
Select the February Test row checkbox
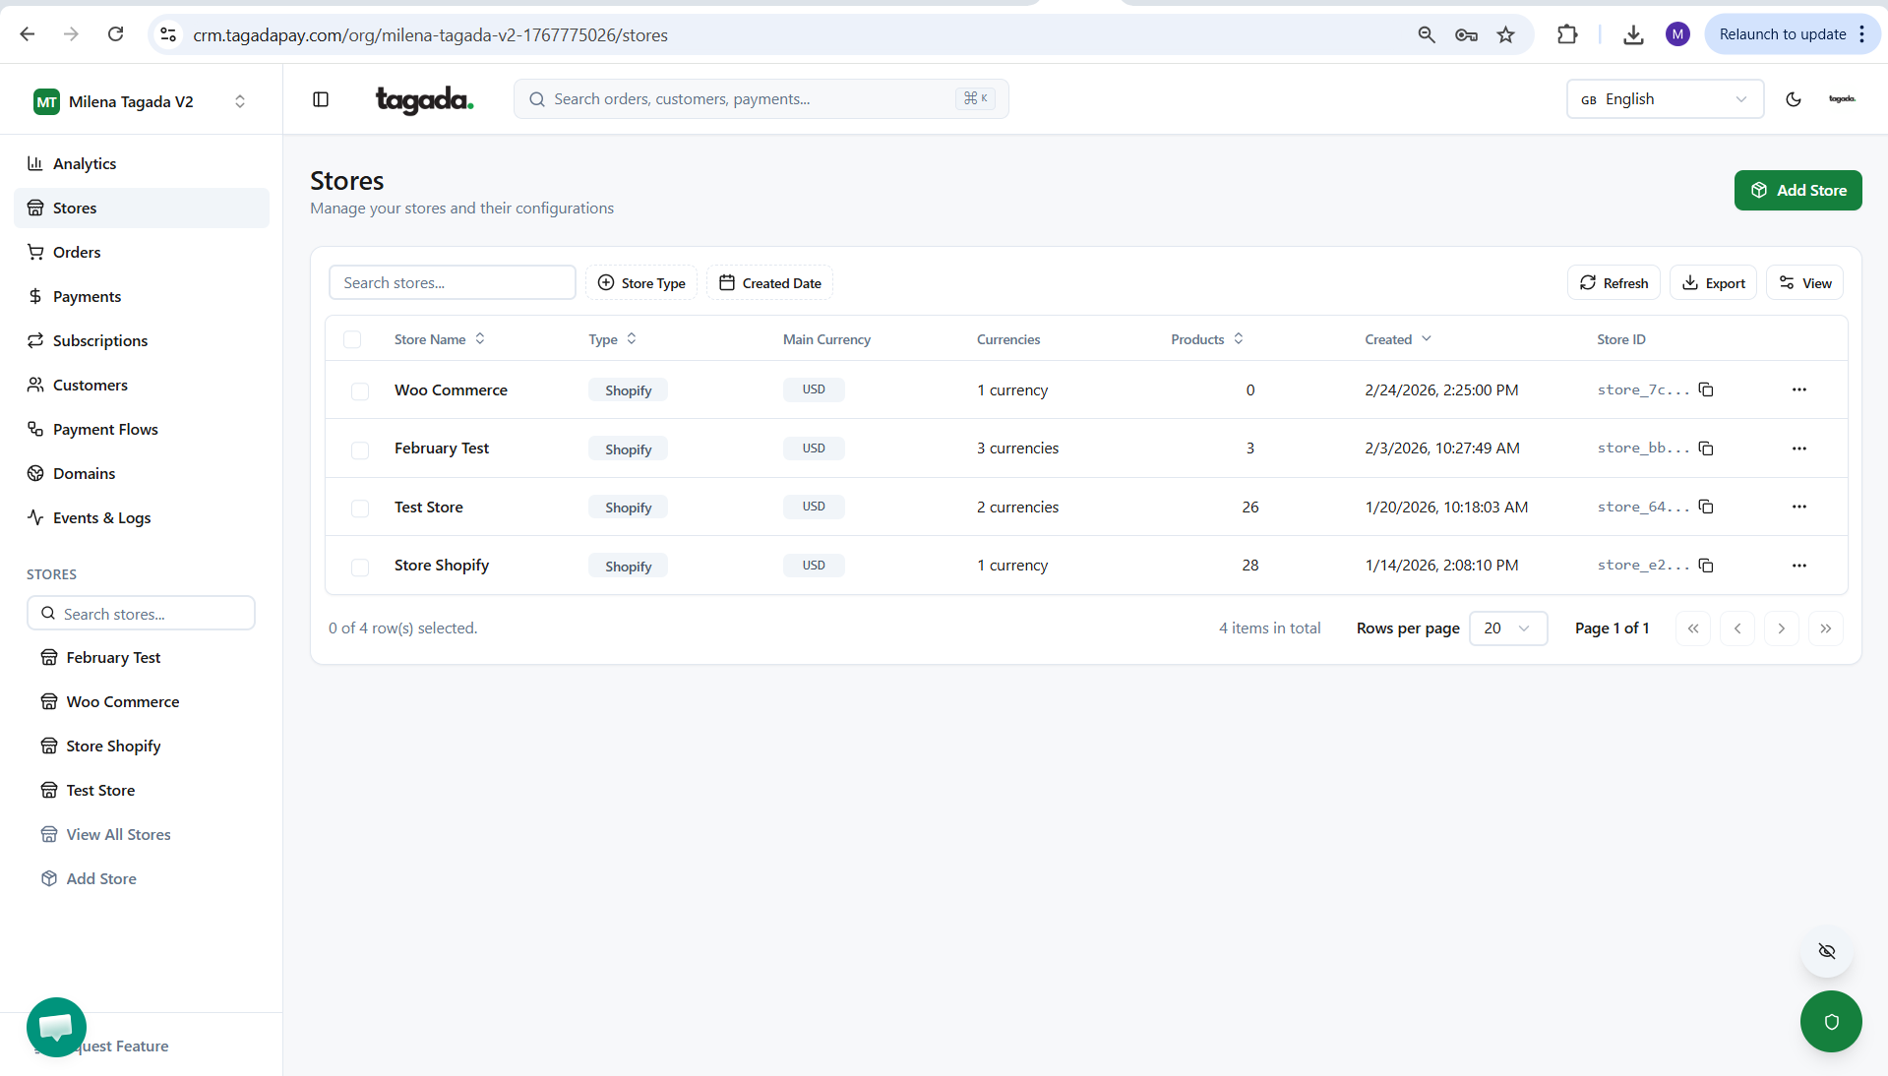pos(360,449)
